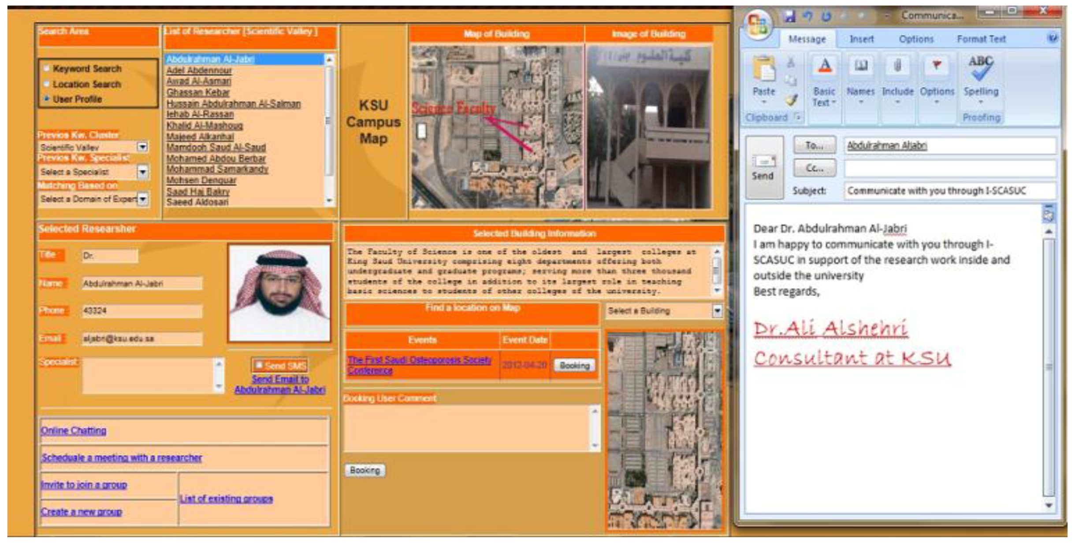Expand the Include dropdown arrow

coord(897,102)
